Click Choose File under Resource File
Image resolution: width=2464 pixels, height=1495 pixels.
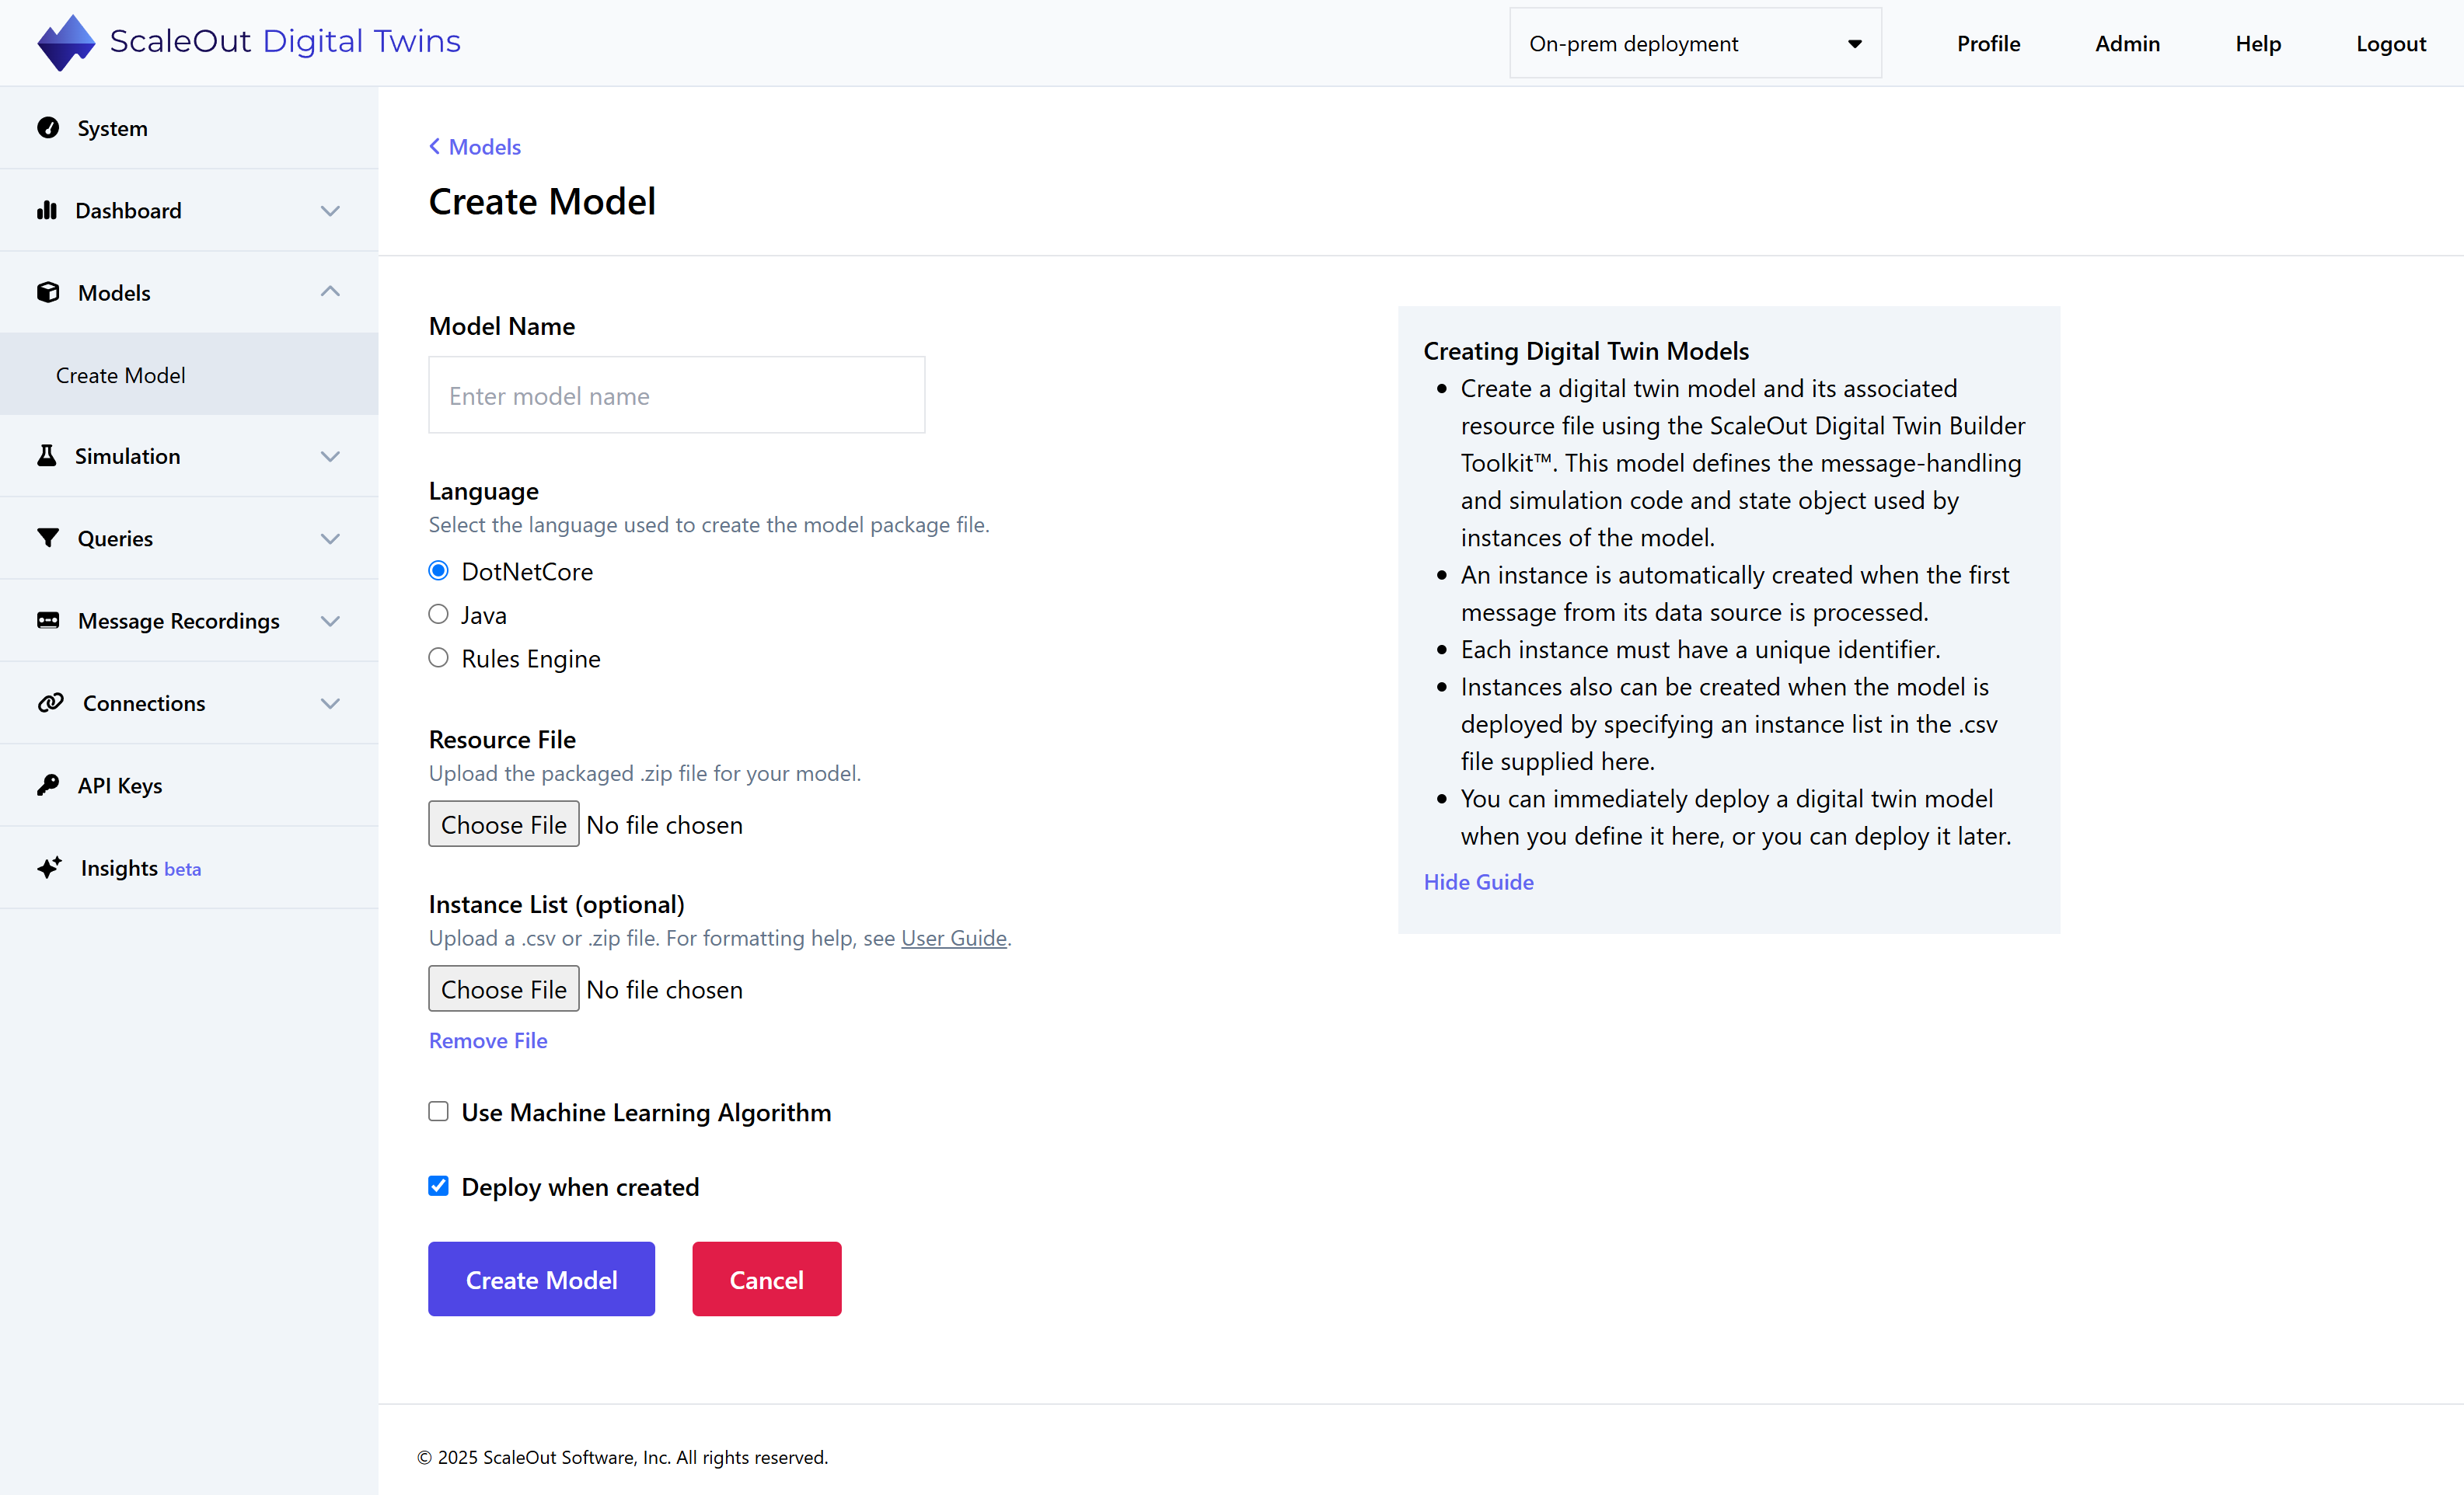503,824
